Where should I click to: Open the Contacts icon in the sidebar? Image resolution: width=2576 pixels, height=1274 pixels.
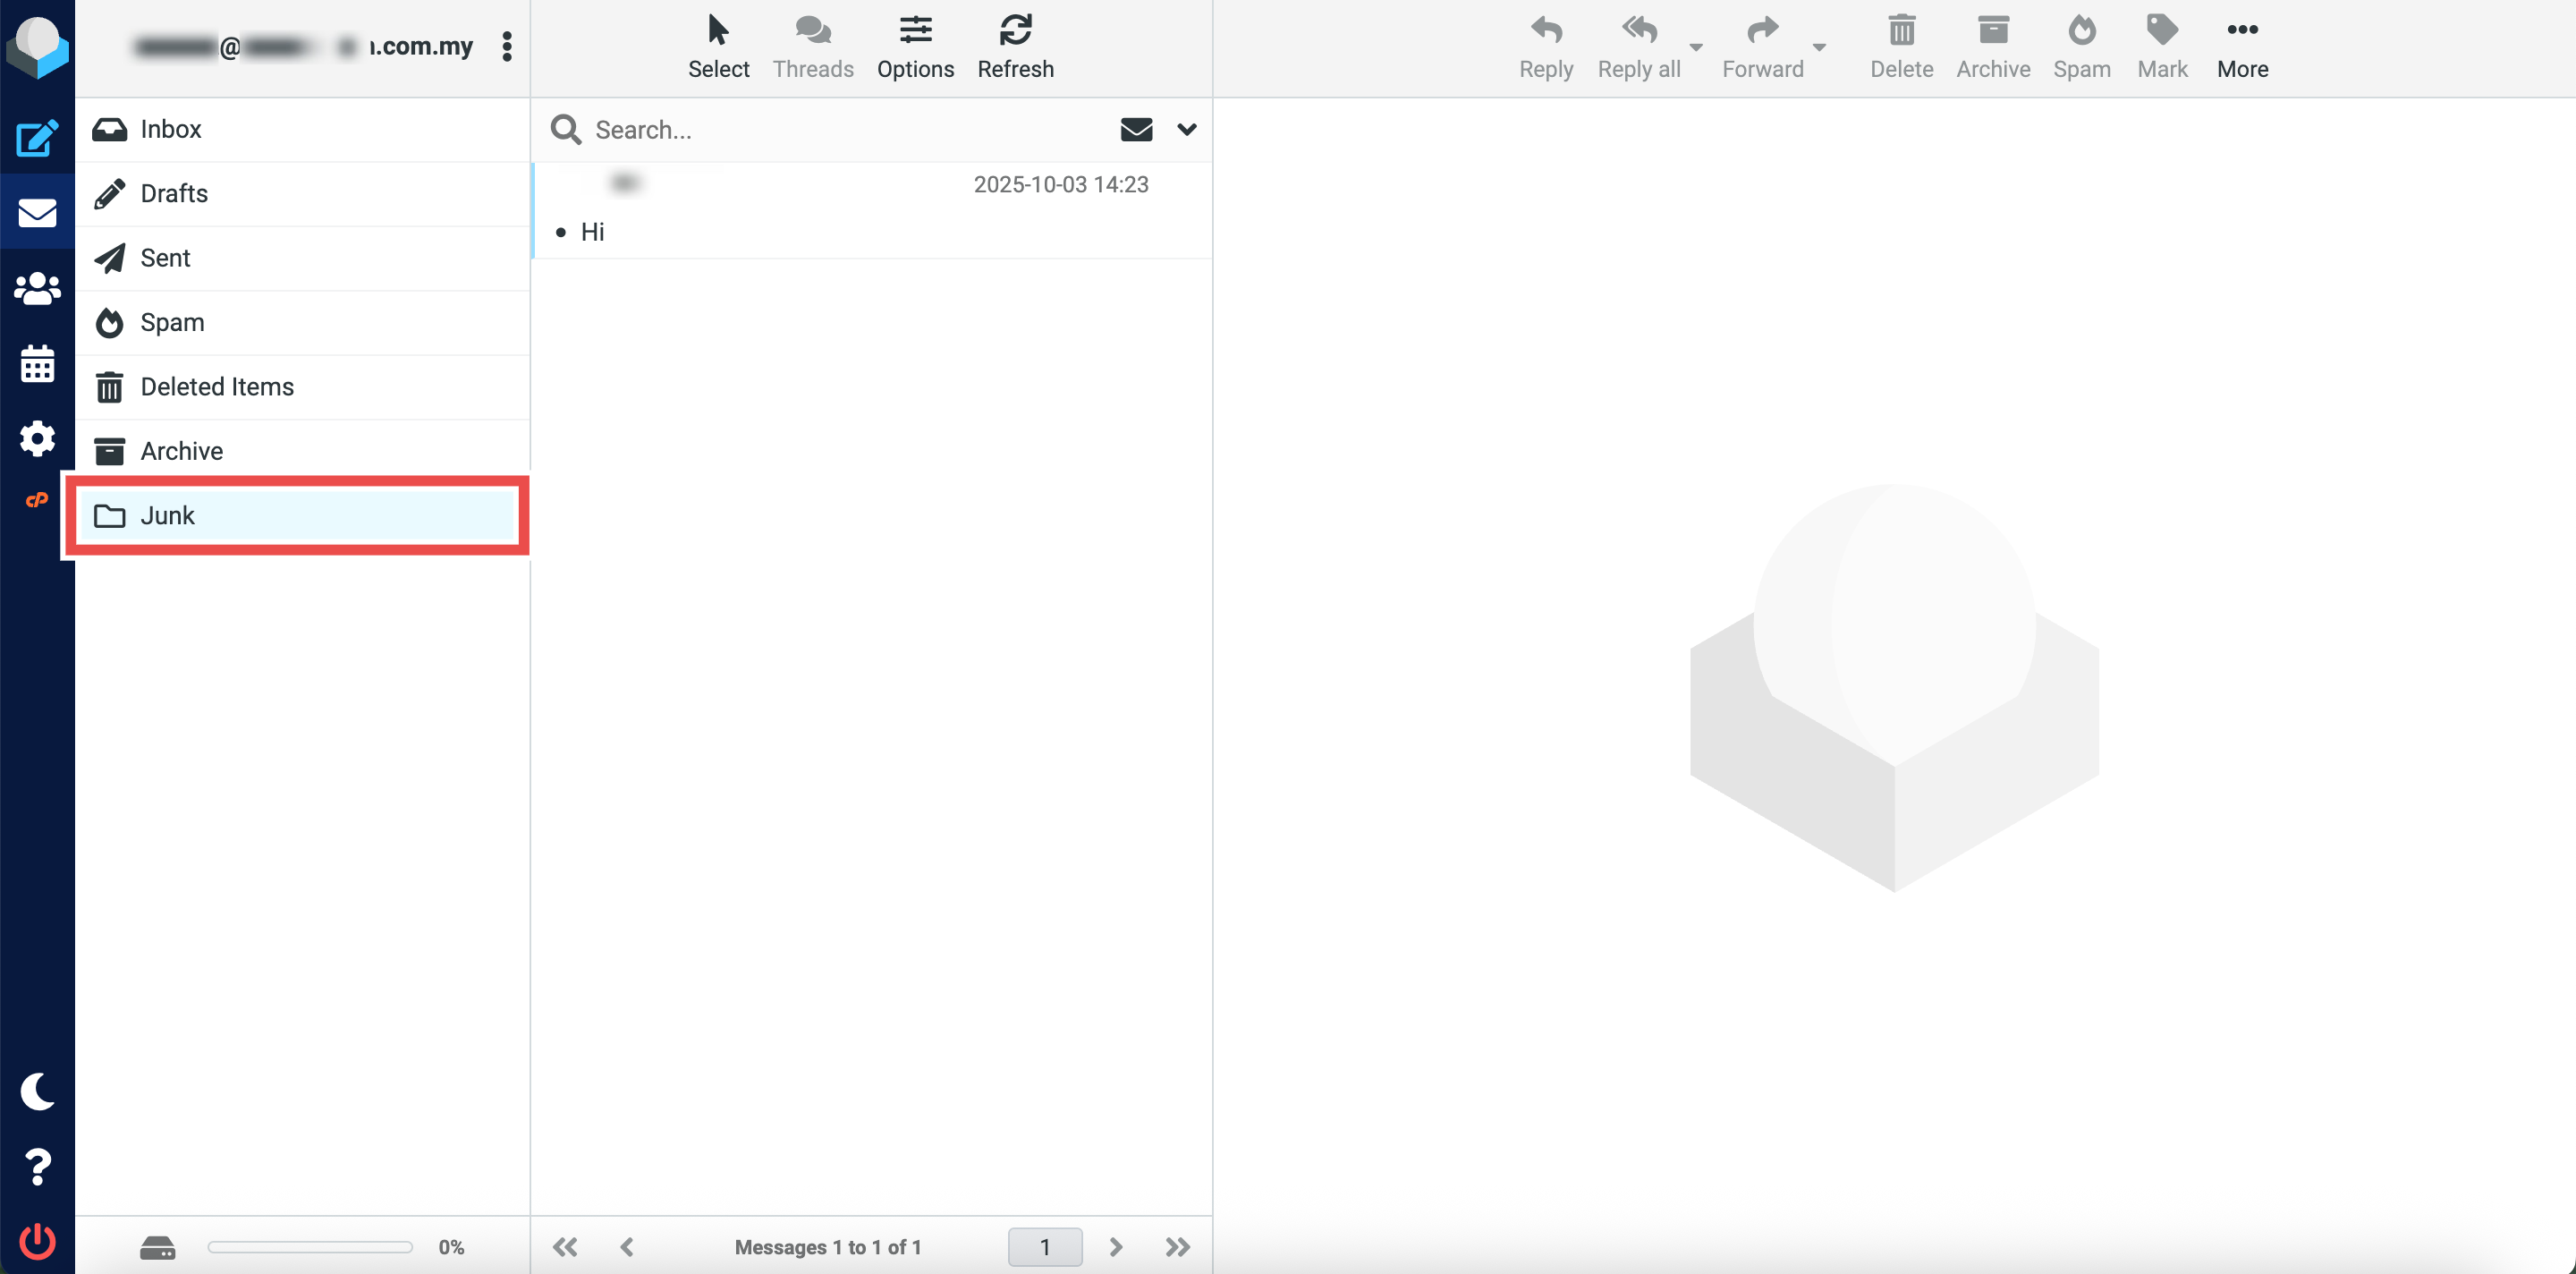point(37,289)
